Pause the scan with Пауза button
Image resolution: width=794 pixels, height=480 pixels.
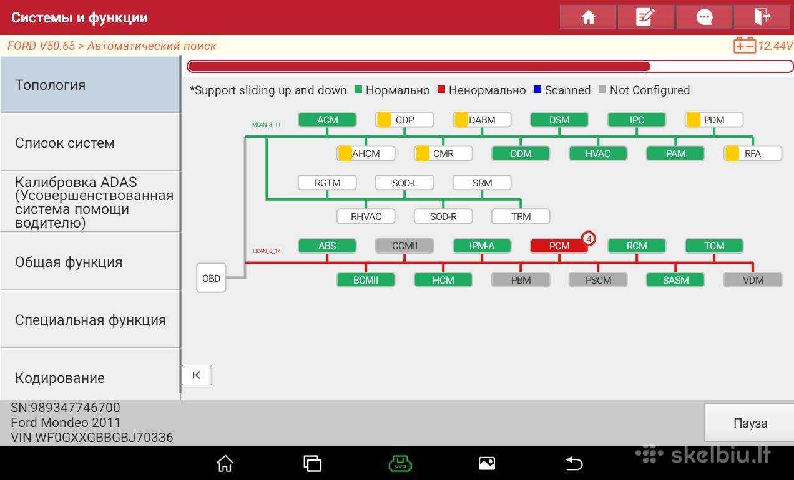click(749, 423)
